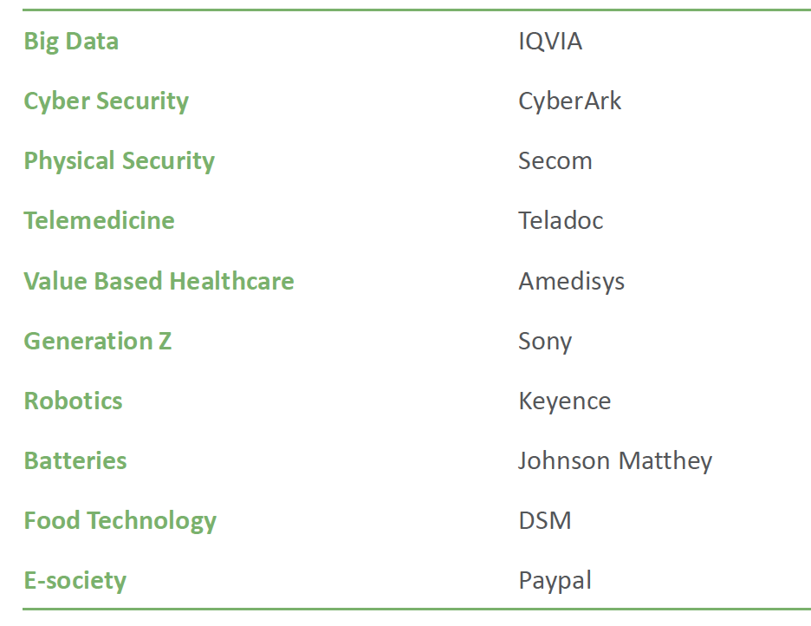811x626 pixels.
Task: Select the Generation Z theme label
Action: point(97,341)
